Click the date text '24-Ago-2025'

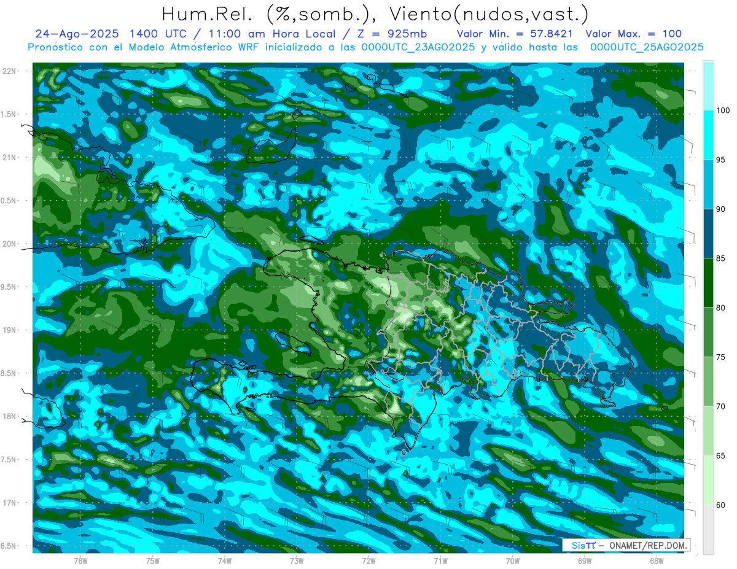pyautogui.click(x=77, y=34)
